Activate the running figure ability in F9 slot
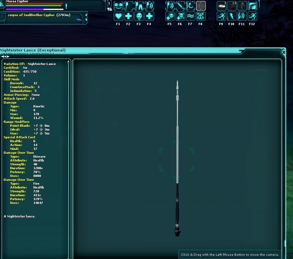Image resolution: width=293 pixels, height=259 pixels. coord(222,16)
